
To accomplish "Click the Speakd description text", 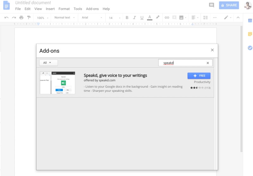I will pyautogui.click(x=133, y=89).
